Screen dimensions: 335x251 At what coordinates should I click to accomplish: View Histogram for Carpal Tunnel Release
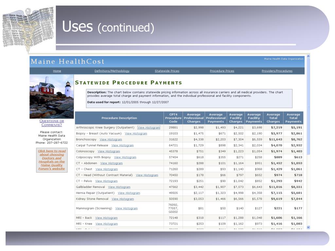(122, 145)
